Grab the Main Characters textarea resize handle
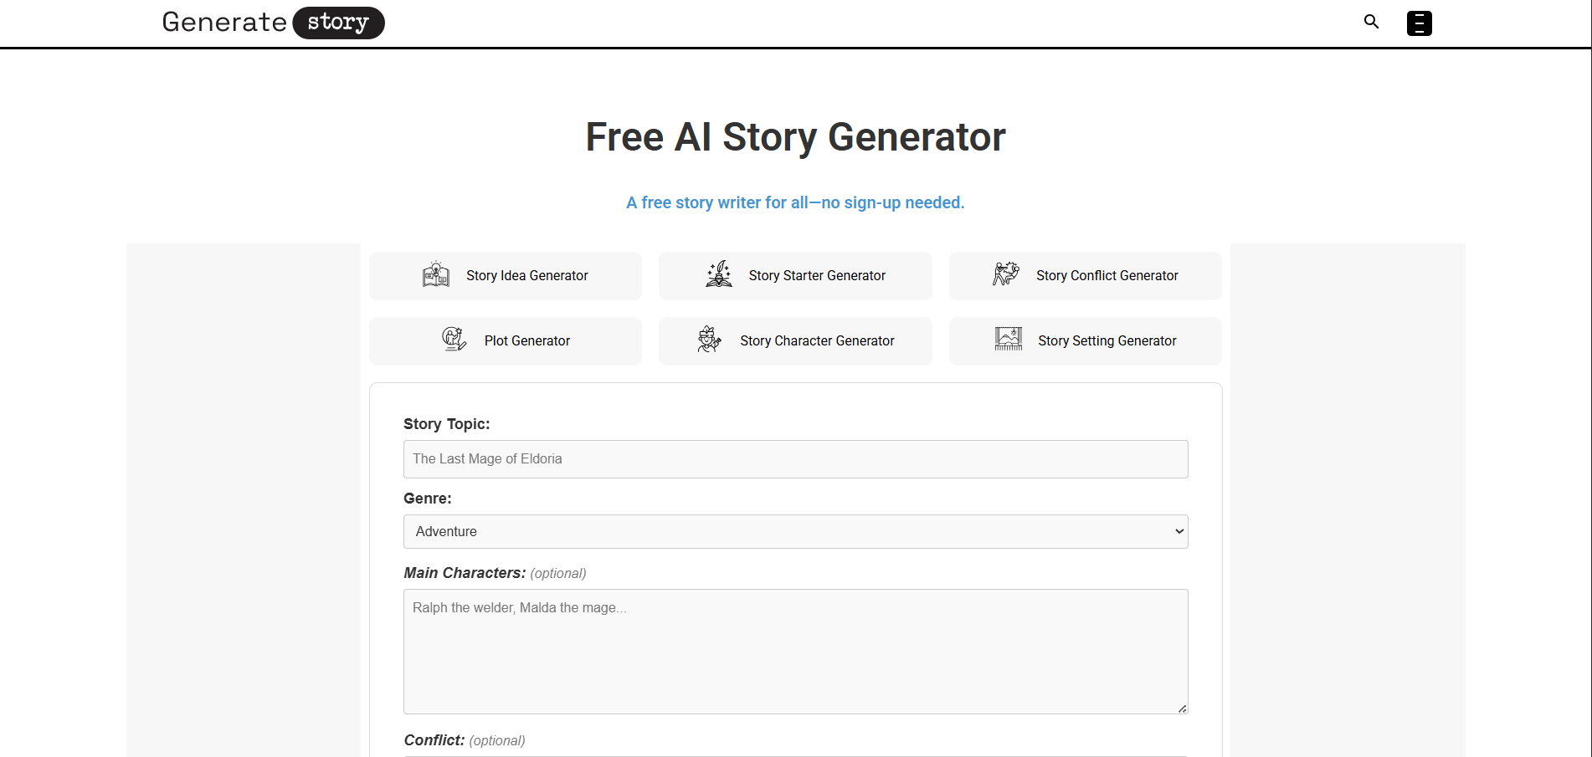The height and width of the screenshot is (757, 1592). tap(1182, 708)
